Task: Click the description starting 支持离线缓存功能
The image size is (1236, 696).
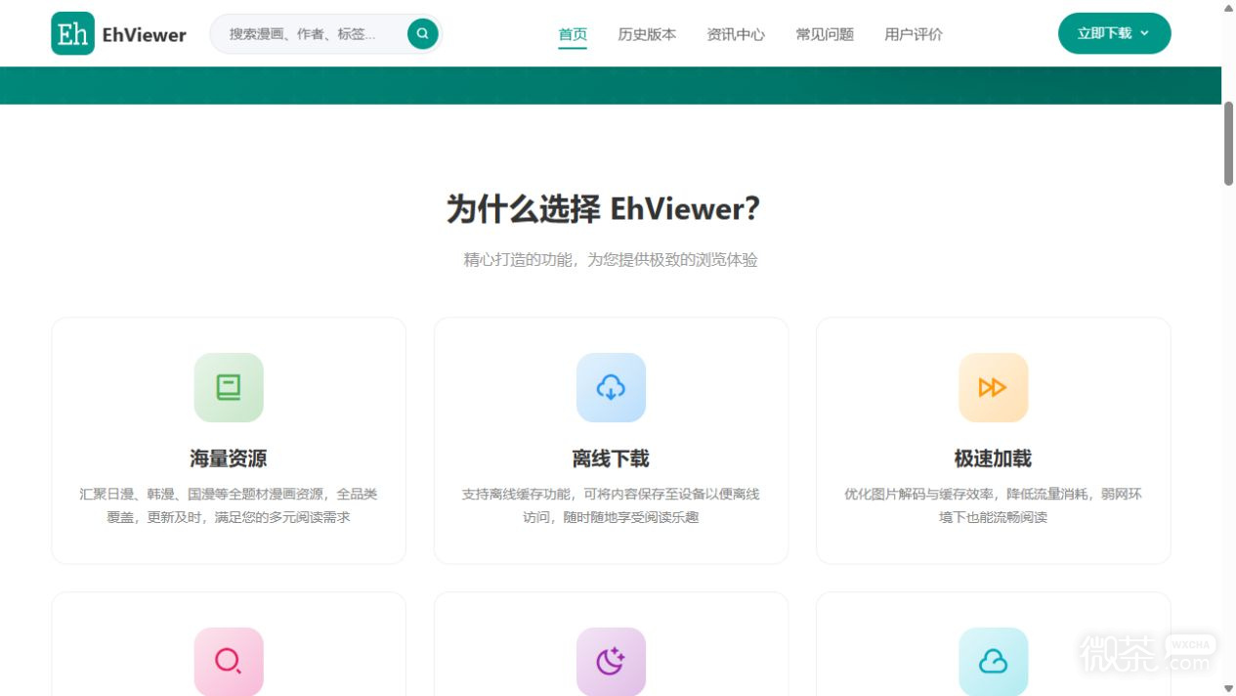Action: (611, 505)
